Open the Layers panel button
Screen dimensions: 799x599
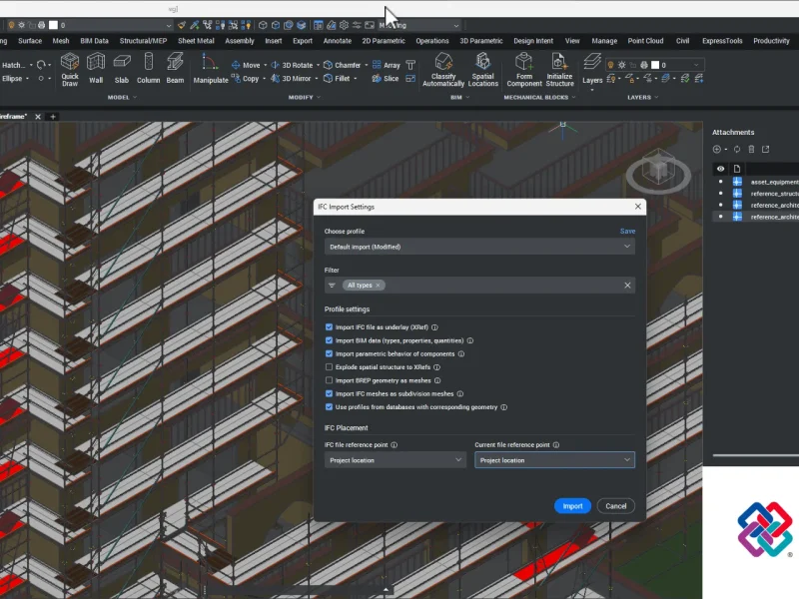coord(592,69)
